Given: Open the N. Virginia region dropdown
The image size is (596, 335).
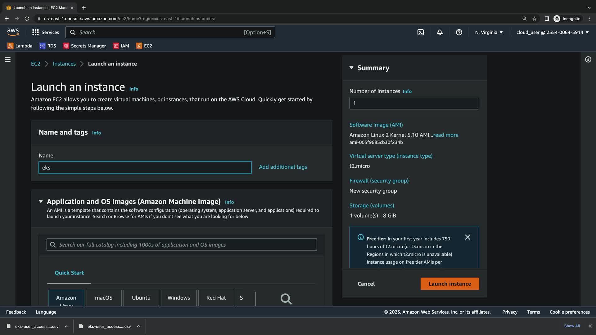Looking at the screenshot, I should tap(489, 32).
